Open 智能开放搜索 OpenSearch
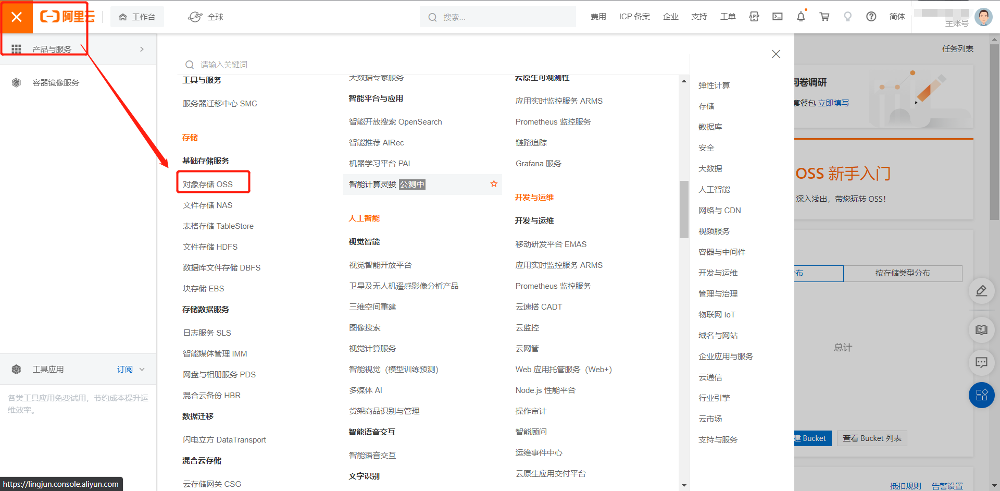1000x491 pixels. tap(395, 121)
